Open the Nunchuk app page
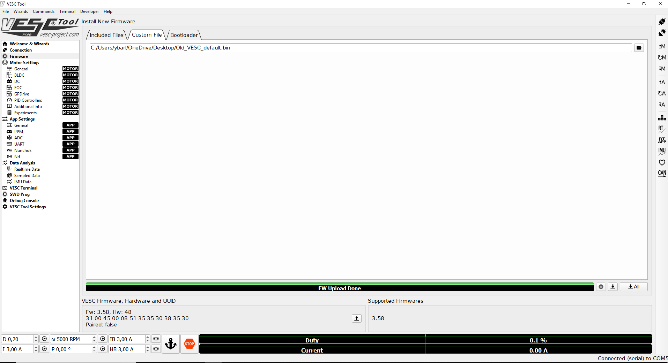Image resolution: width=668 pixels, height=363 pixels. [40, 150]
